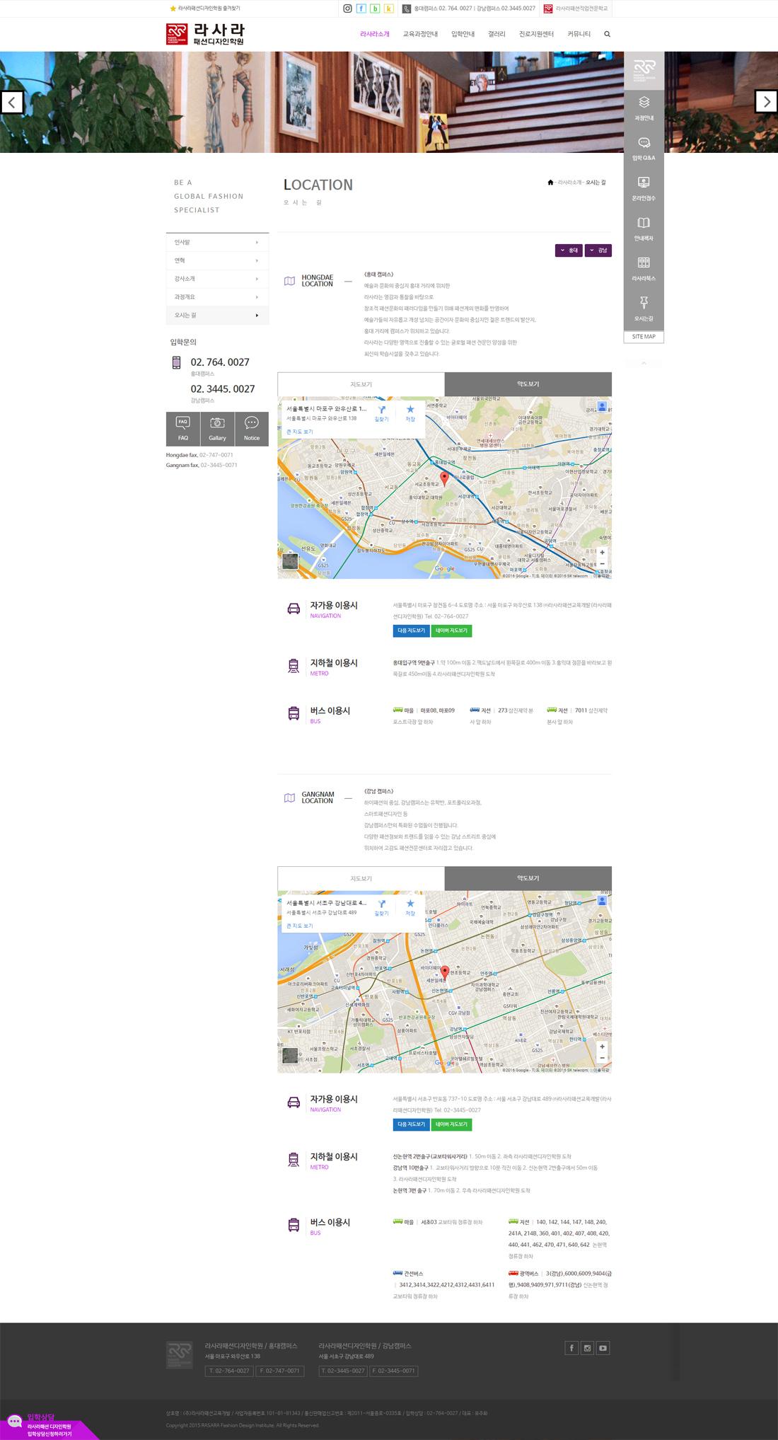Open 교육과정안내 in main navigation

tap(420, 34)
